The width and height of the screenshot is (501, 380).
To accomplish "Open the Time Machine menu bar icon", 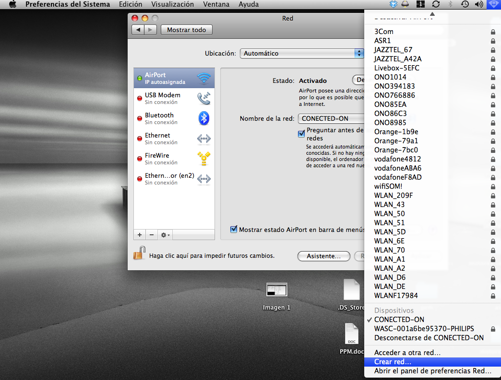I will point(465,4).
